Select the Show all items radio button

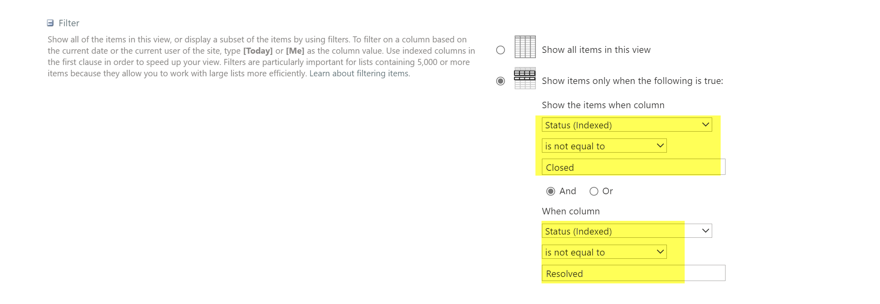coord(501,50)
